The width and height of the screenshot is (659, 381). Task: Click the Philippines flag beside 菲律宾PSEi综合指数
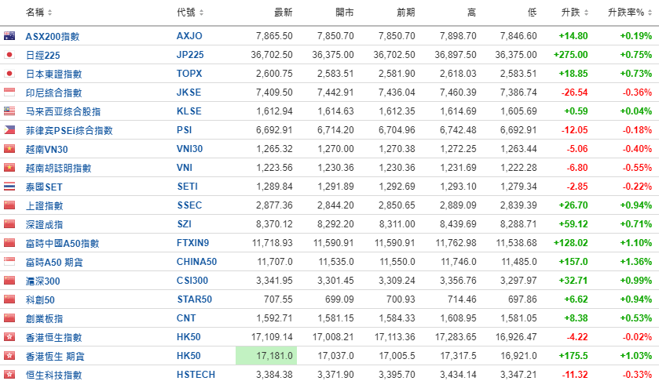tap(9, 130)
